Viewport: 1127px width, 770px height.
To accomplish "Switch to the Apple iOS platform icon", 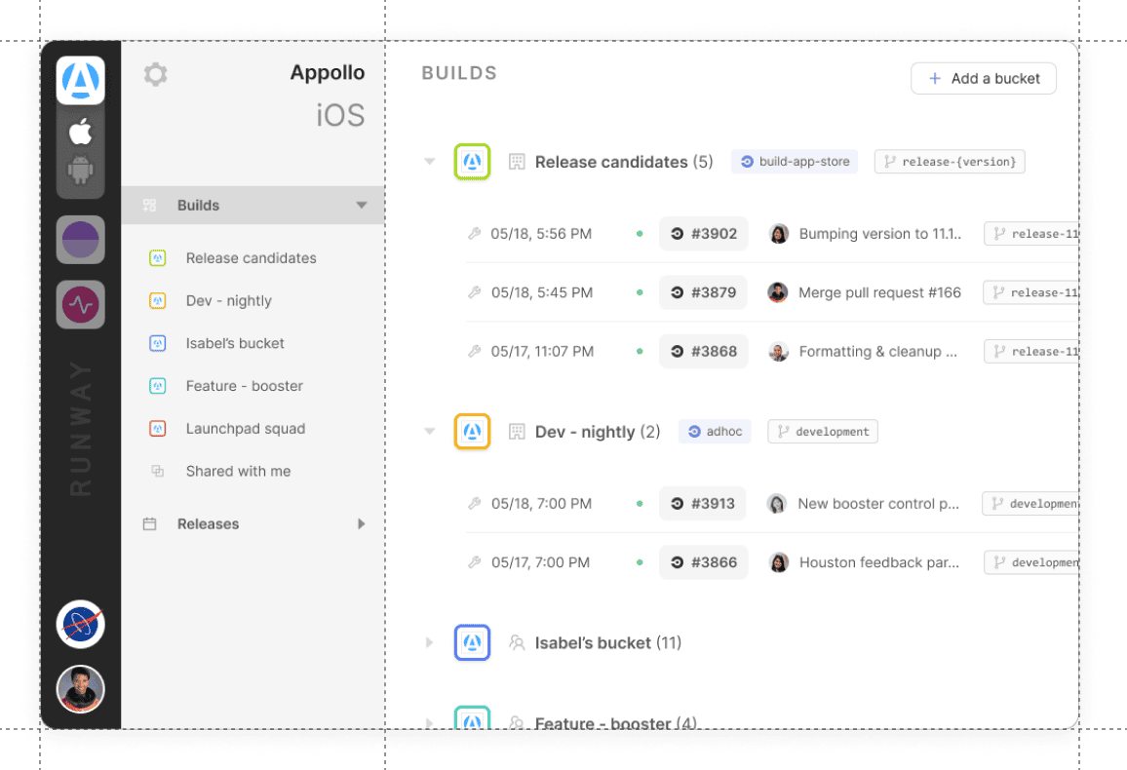I will tap(81, 132).
